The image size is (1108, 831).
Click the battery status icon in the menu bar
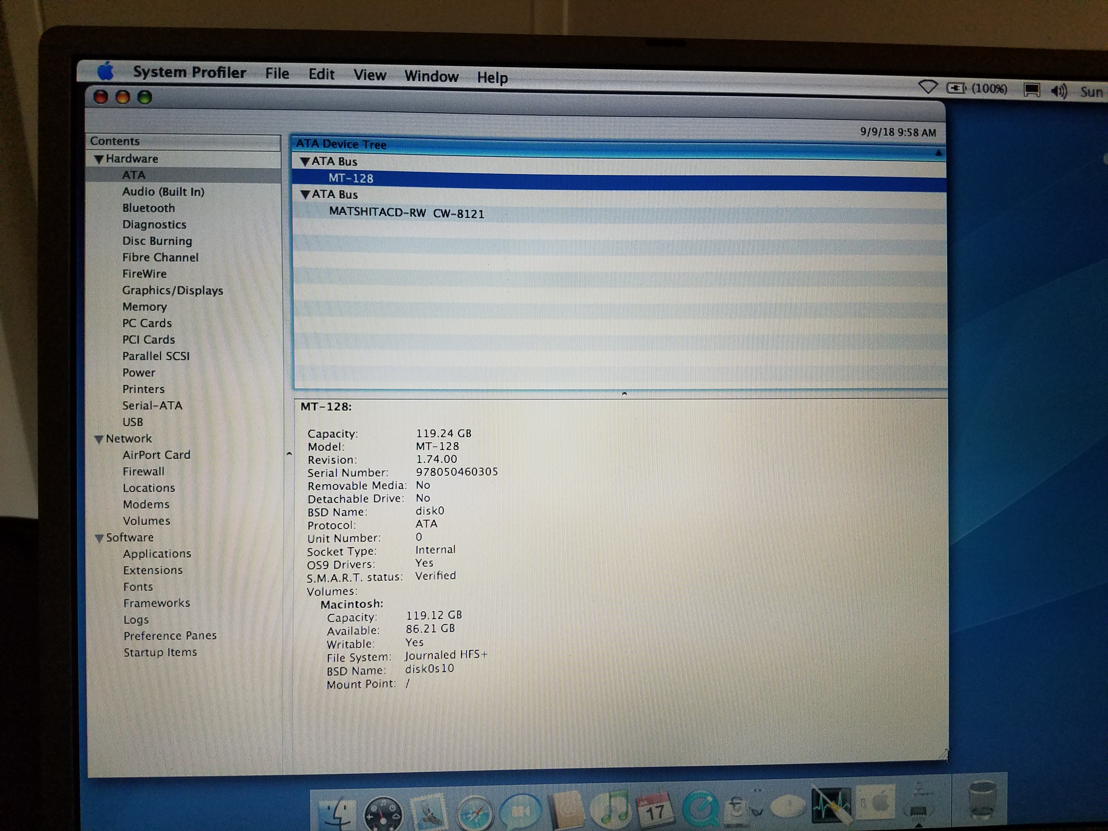(x=956, y=88)
